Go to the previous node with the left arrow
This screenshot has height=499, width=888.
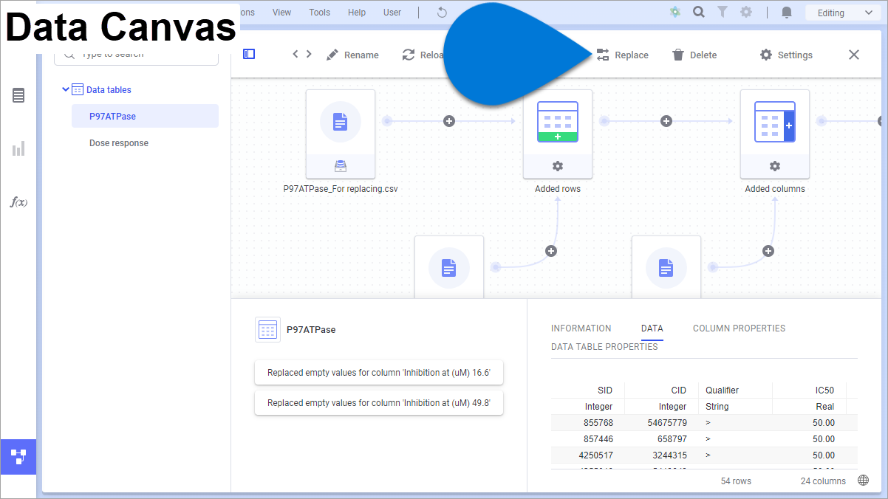[x=296, y=54]
